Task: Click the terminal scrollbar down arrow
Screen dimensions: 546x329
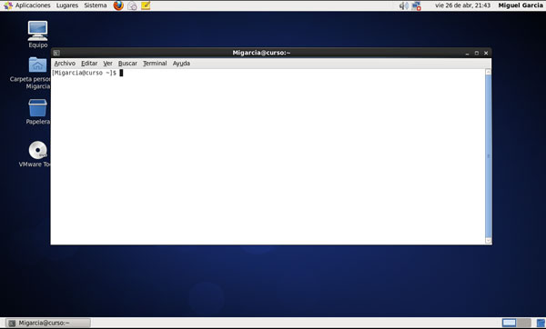Action: tap(488, 240)
